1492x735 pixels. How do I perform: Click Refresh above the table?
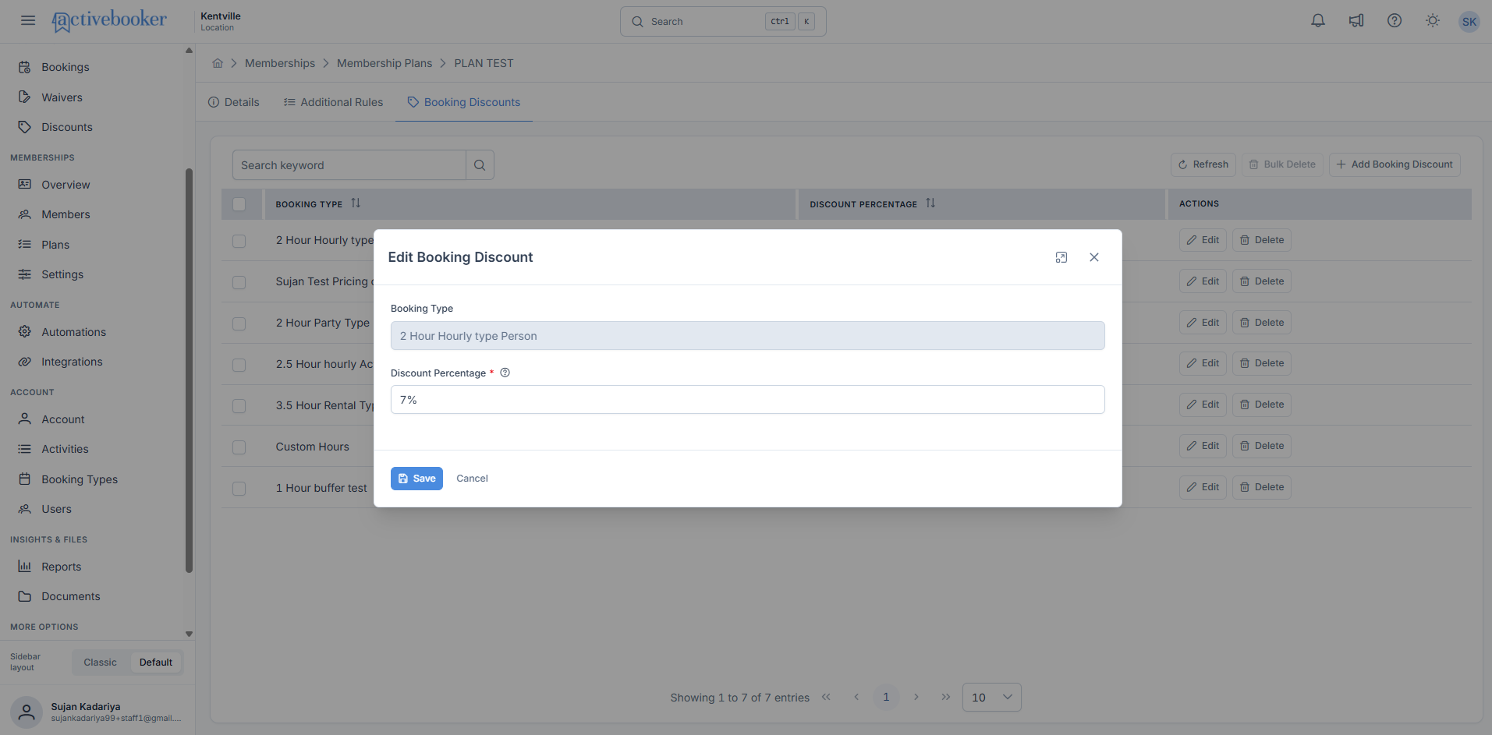point(1203,164)
